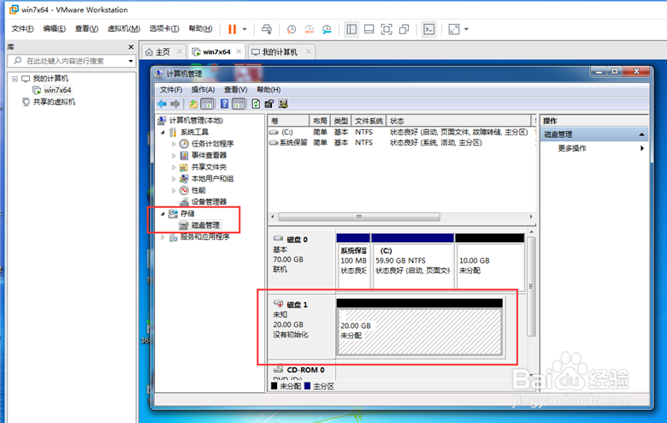Select the (C:) volume row
Screen dimensions: 667x423
point(401,132)
